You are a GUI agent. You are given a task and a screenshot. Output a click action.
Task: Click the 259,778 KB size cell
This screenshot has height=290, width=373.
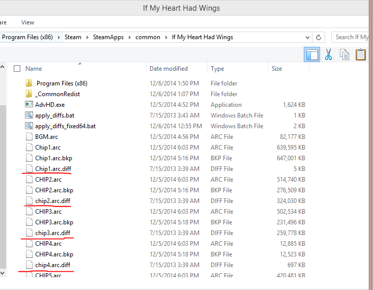(291, 233)
